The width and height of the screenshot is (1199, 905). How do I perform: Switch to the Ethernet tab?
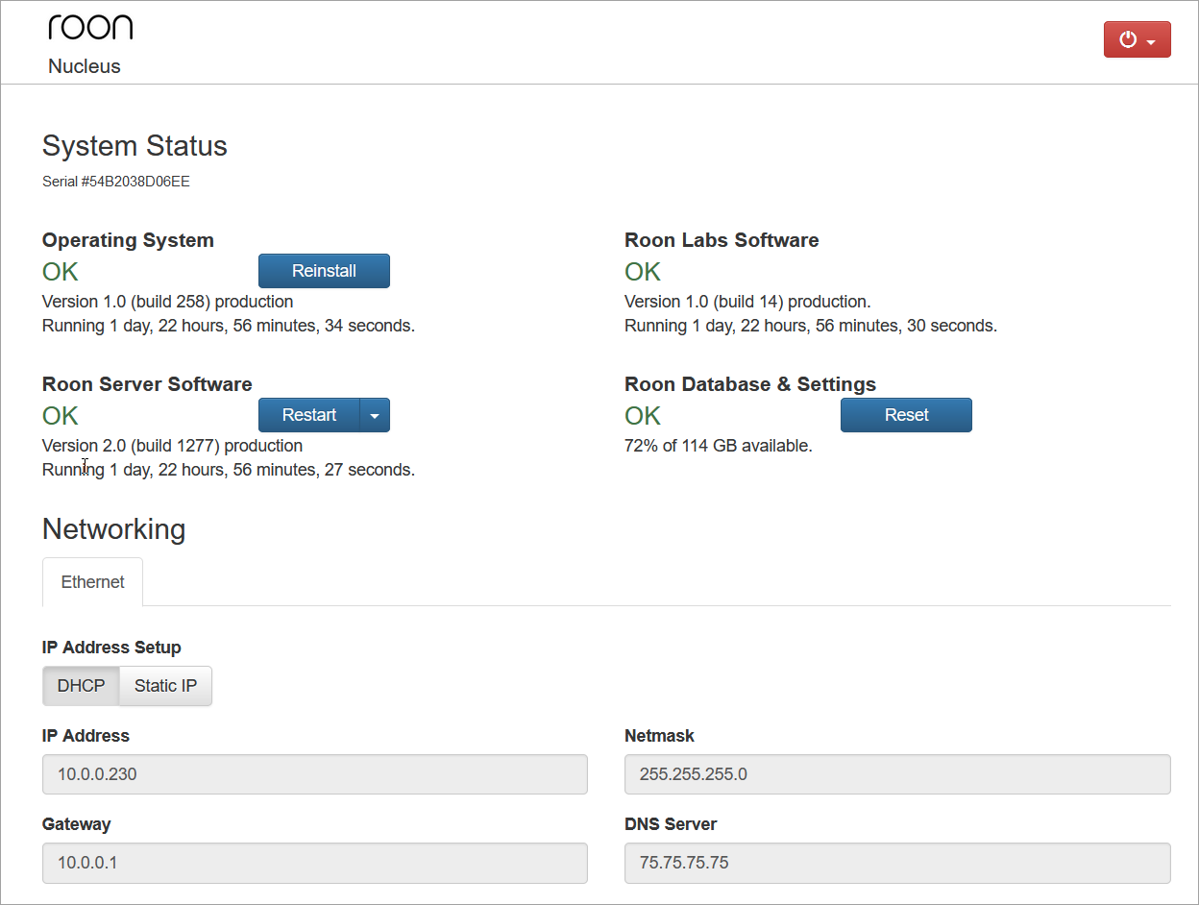point(93,582)
